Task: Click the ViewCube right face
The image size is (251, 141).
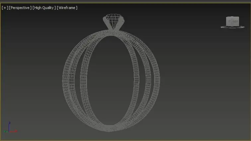Action: (x=236, y=21)
